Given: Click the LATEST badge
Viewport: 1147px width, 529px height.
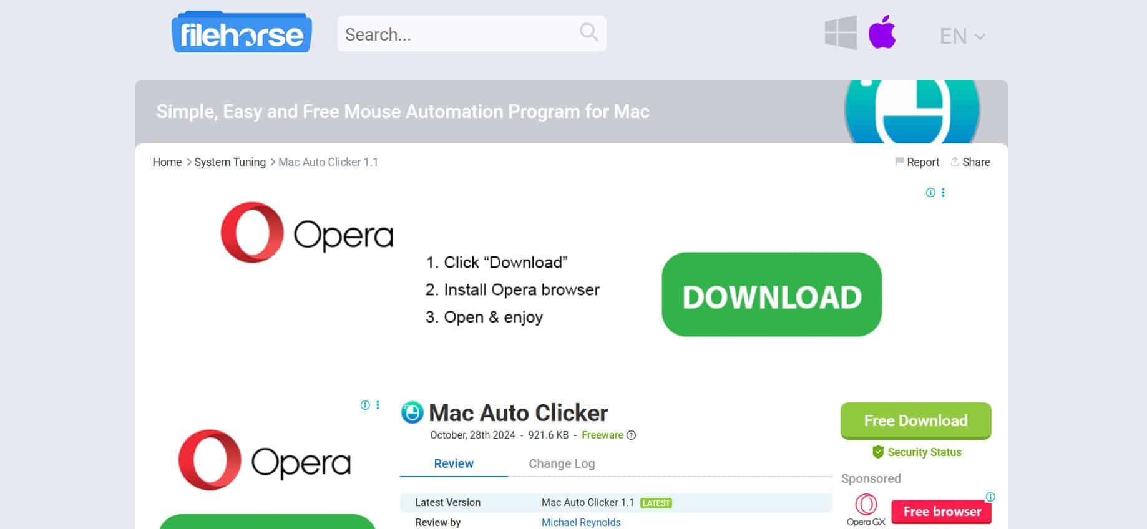Looking at the screenshot, I should [x=656, y=503].
